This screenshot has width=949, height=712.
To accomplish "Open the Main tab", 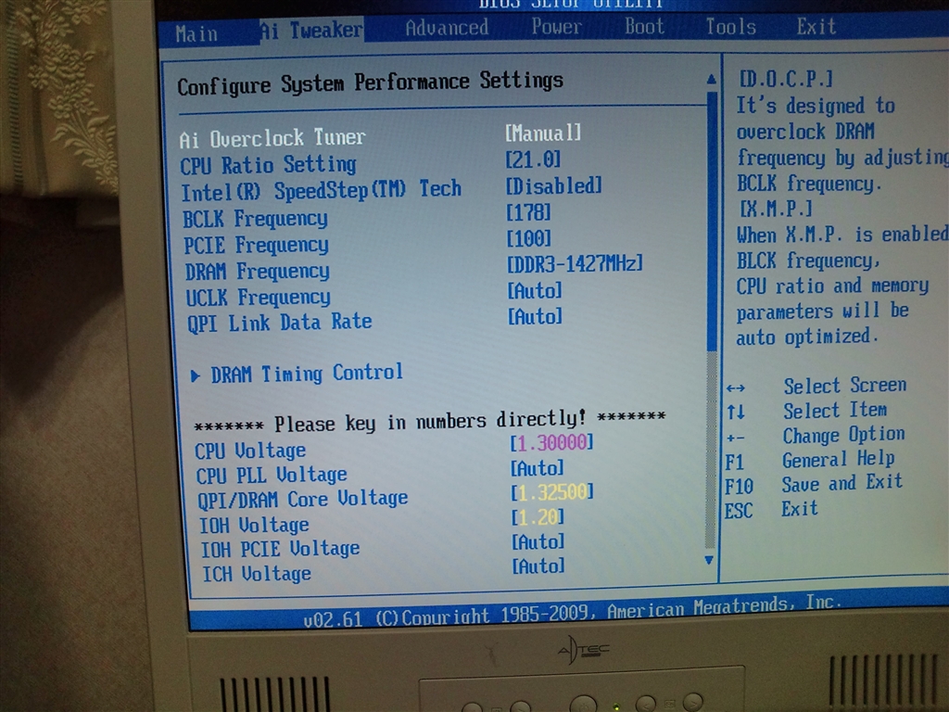I will click(196, 34).
